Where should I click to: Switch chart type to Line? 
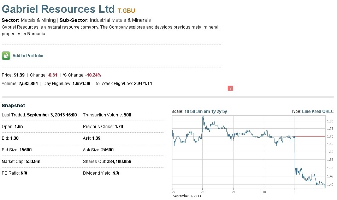(x=306, y=111)
